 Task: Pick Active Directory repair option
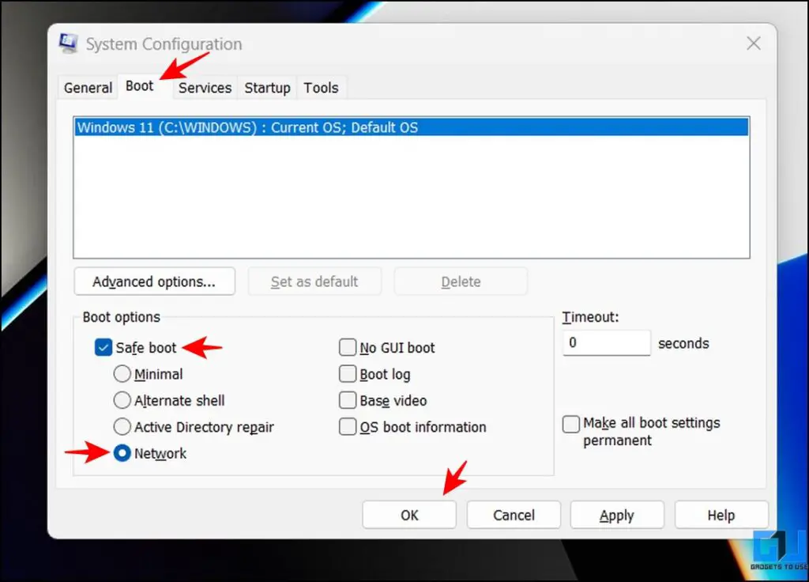point(122,426)
